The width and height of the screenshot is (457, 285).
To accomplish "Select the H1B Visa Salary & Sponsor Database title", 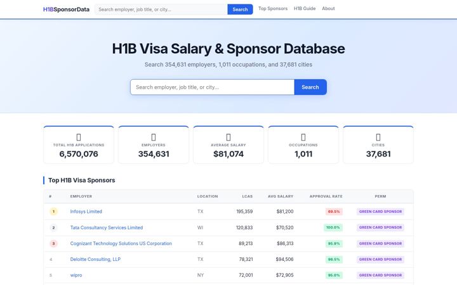I will (228, 49).
